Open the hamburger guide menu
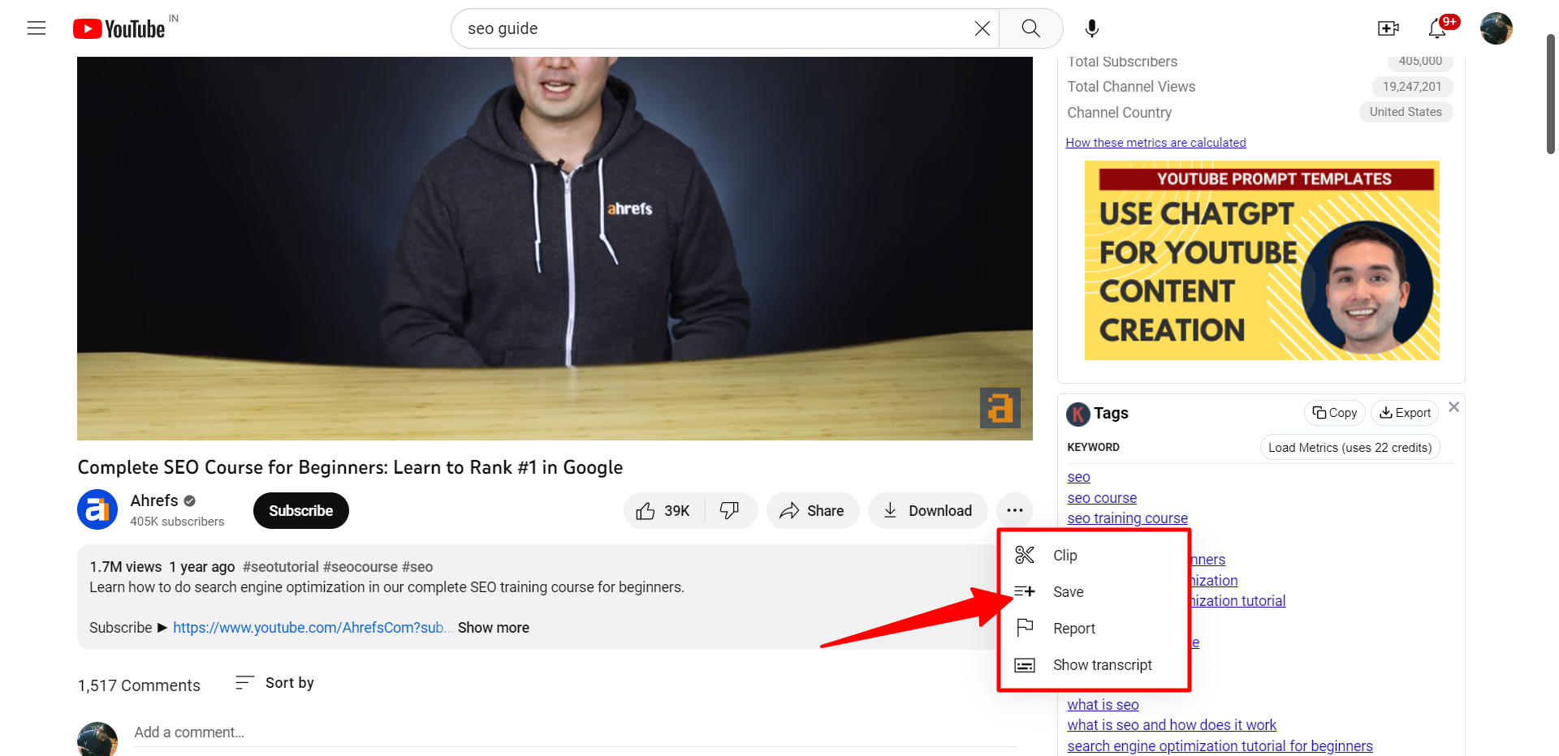The width and height of the screenshot is (1559, 756). tap(37, 28)
